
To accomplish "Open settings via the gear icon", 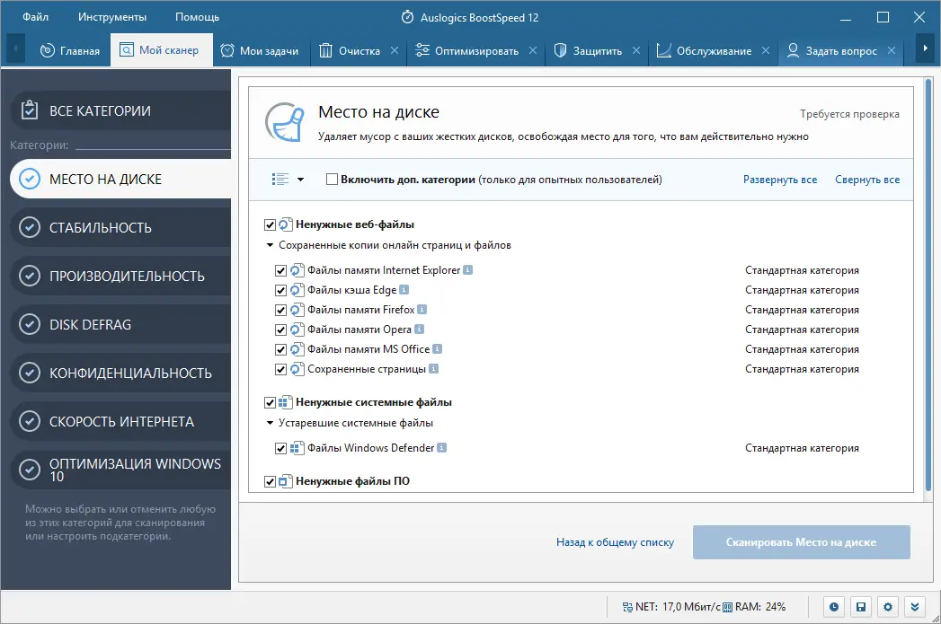I will (x=888, y=607).
